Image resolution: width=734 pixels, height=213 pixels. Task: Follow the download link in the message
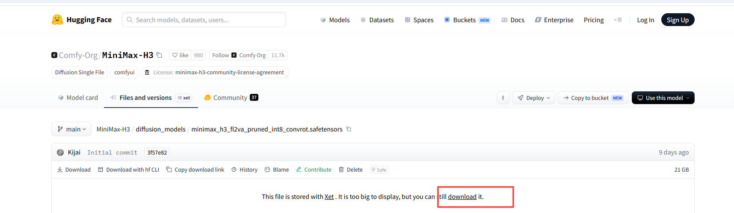pyautogui.click(x=462, y=197)
